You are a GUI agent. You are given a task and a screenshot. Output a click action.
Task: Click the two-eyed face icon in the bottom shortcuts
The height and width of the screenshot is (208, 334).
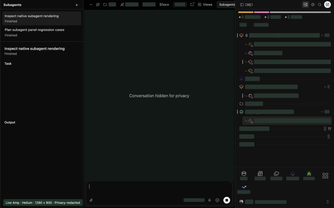point(244,173)
